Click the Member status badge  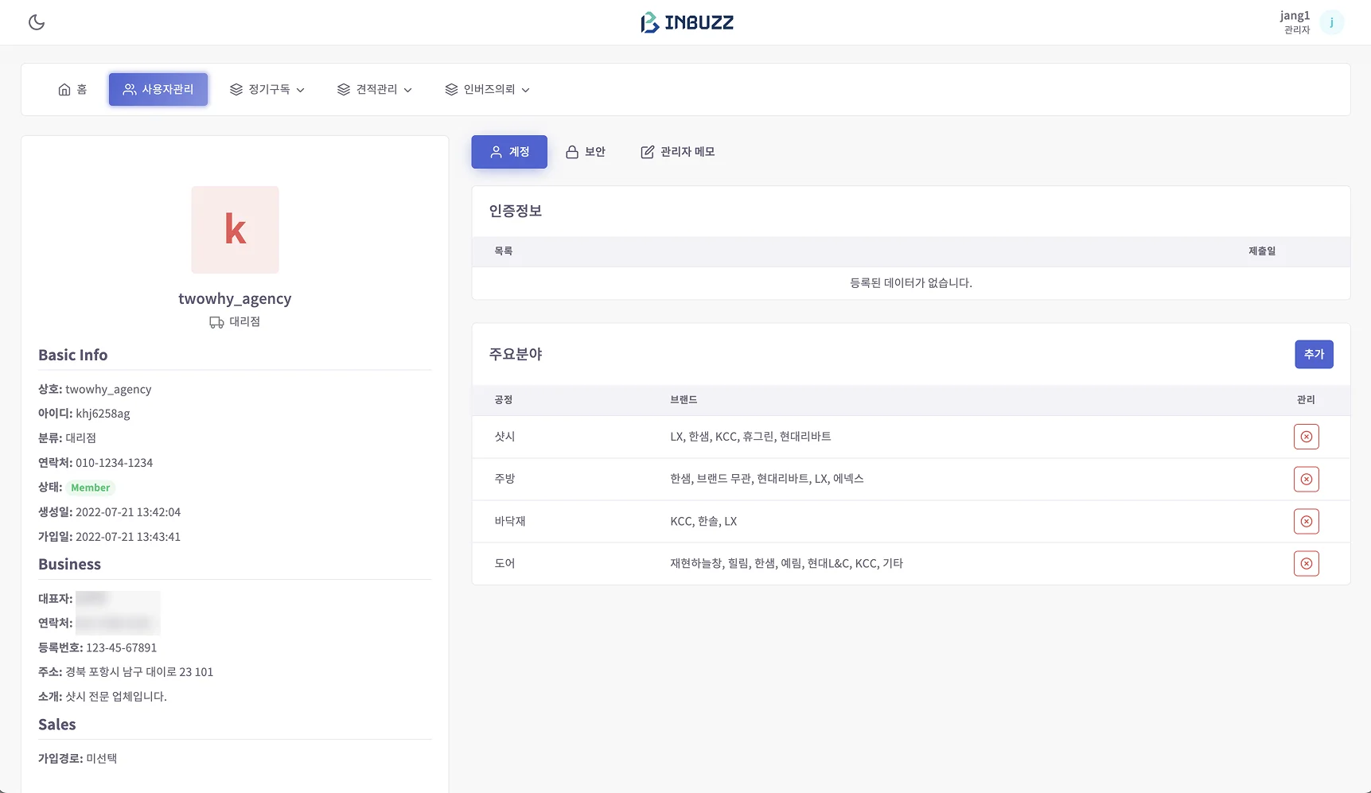click(x=91, y=488)
